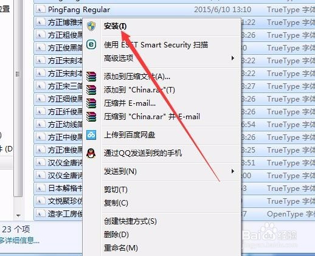Expand the 发送到(N) submenu arrow
The image size is (315, 256).
tap(233, 171)
